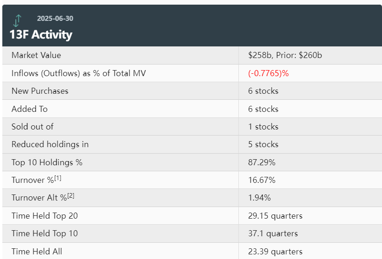Select the Added To row label
The height and width of the screenshot is (259, 382).
tap(29, 109)
